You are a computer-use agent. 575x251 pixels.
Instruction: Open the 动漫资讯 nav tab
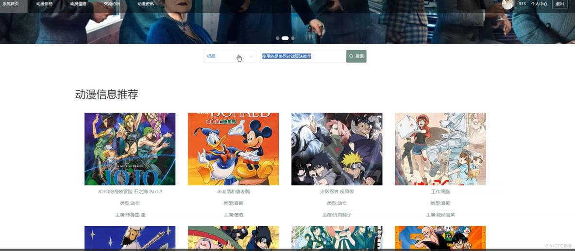click(x=146, y=4)
